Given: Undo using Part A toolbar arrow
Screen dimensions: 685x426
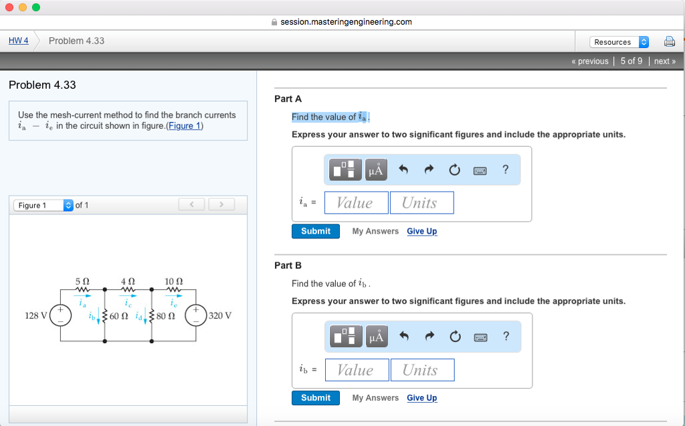Looking at the screenshot, I should point(403,170).
